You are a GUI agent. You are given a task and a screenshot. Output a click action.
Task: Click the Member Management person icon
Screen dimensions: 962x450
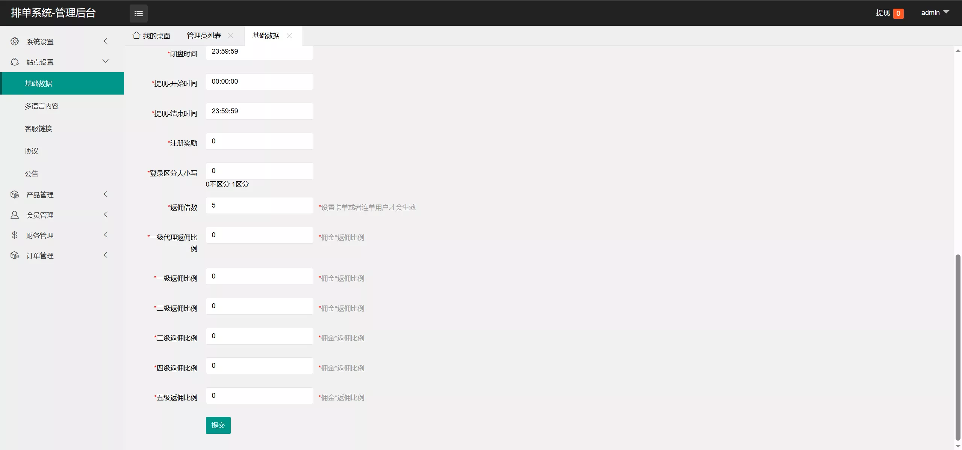tap(15, 215)
